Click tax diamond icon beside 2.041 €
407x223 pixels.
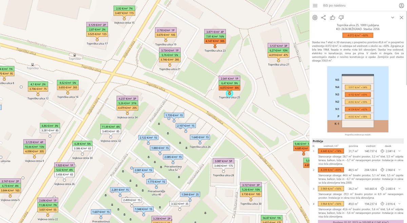coord(382,151)
